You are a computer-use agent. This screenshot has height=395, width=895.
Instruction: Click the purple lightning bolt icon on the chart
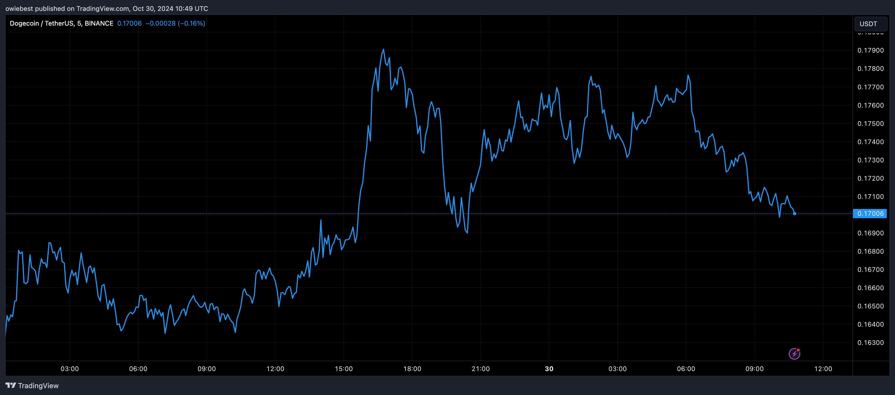tap(794, 354)
